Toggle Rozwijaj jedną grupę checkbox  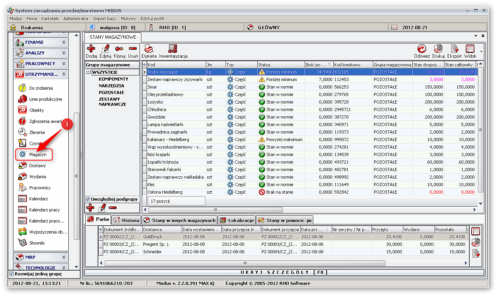pyautogui.click(x=11, y=274)
